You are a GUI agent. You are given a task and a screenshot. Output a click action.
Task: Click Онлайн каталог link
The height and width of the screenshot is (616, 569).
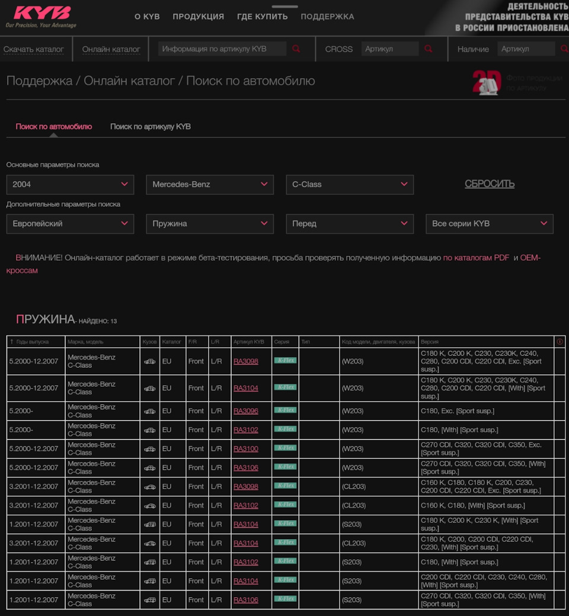click(111, 49)
